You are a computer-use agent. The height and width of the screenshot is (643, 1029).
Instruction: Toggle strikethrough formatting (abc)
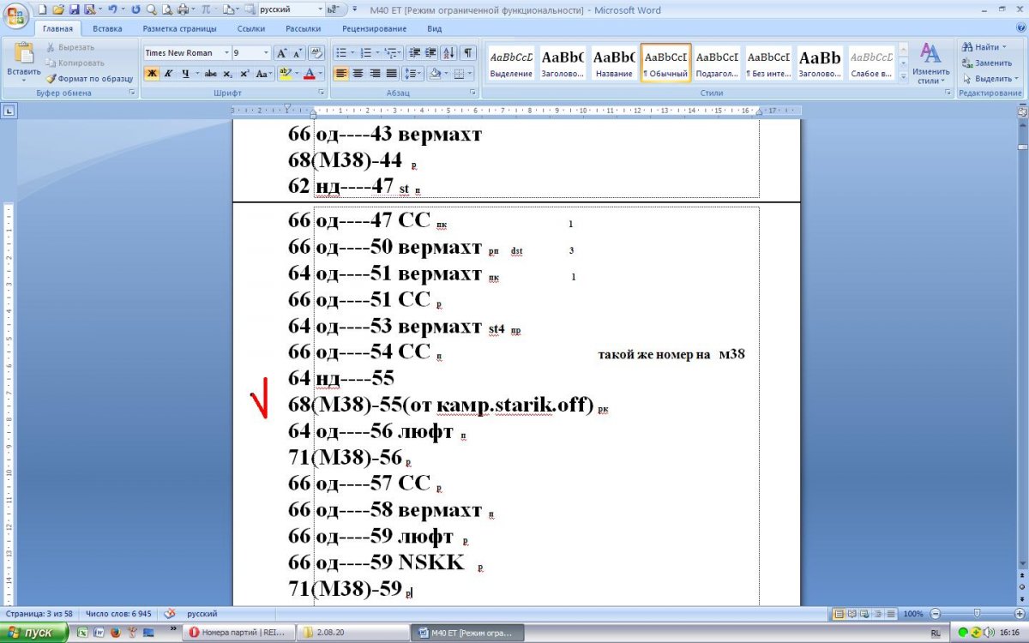211,74
